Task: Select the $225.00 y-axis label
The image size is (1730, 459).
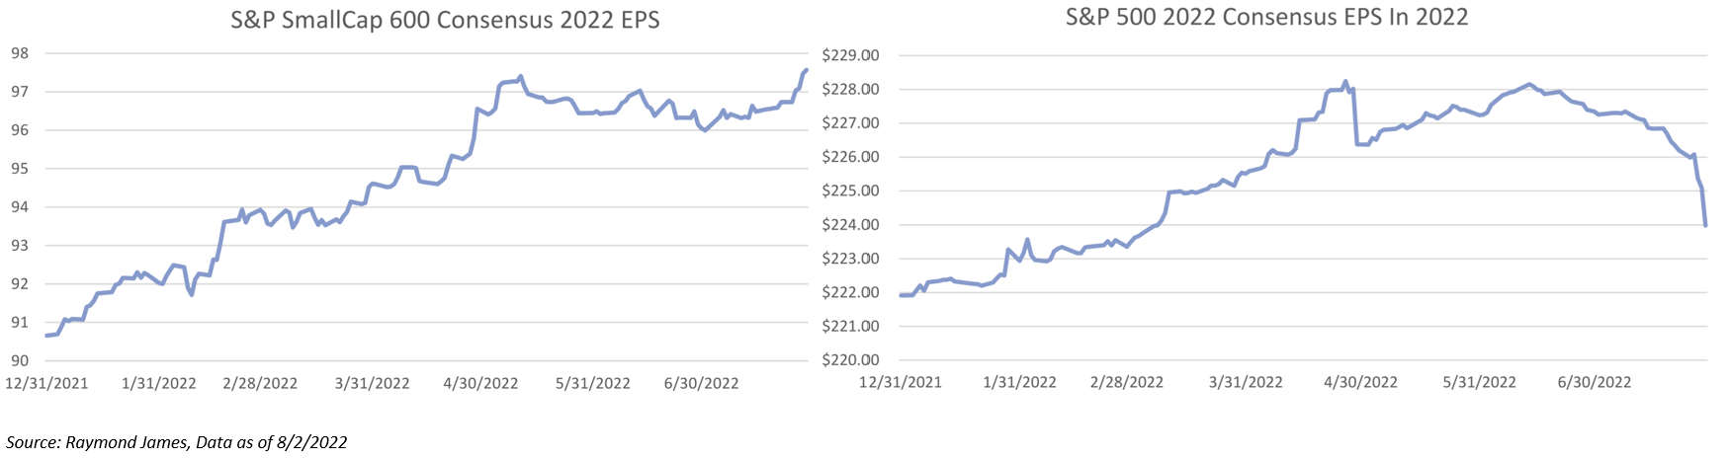Action: pos(850,191)
